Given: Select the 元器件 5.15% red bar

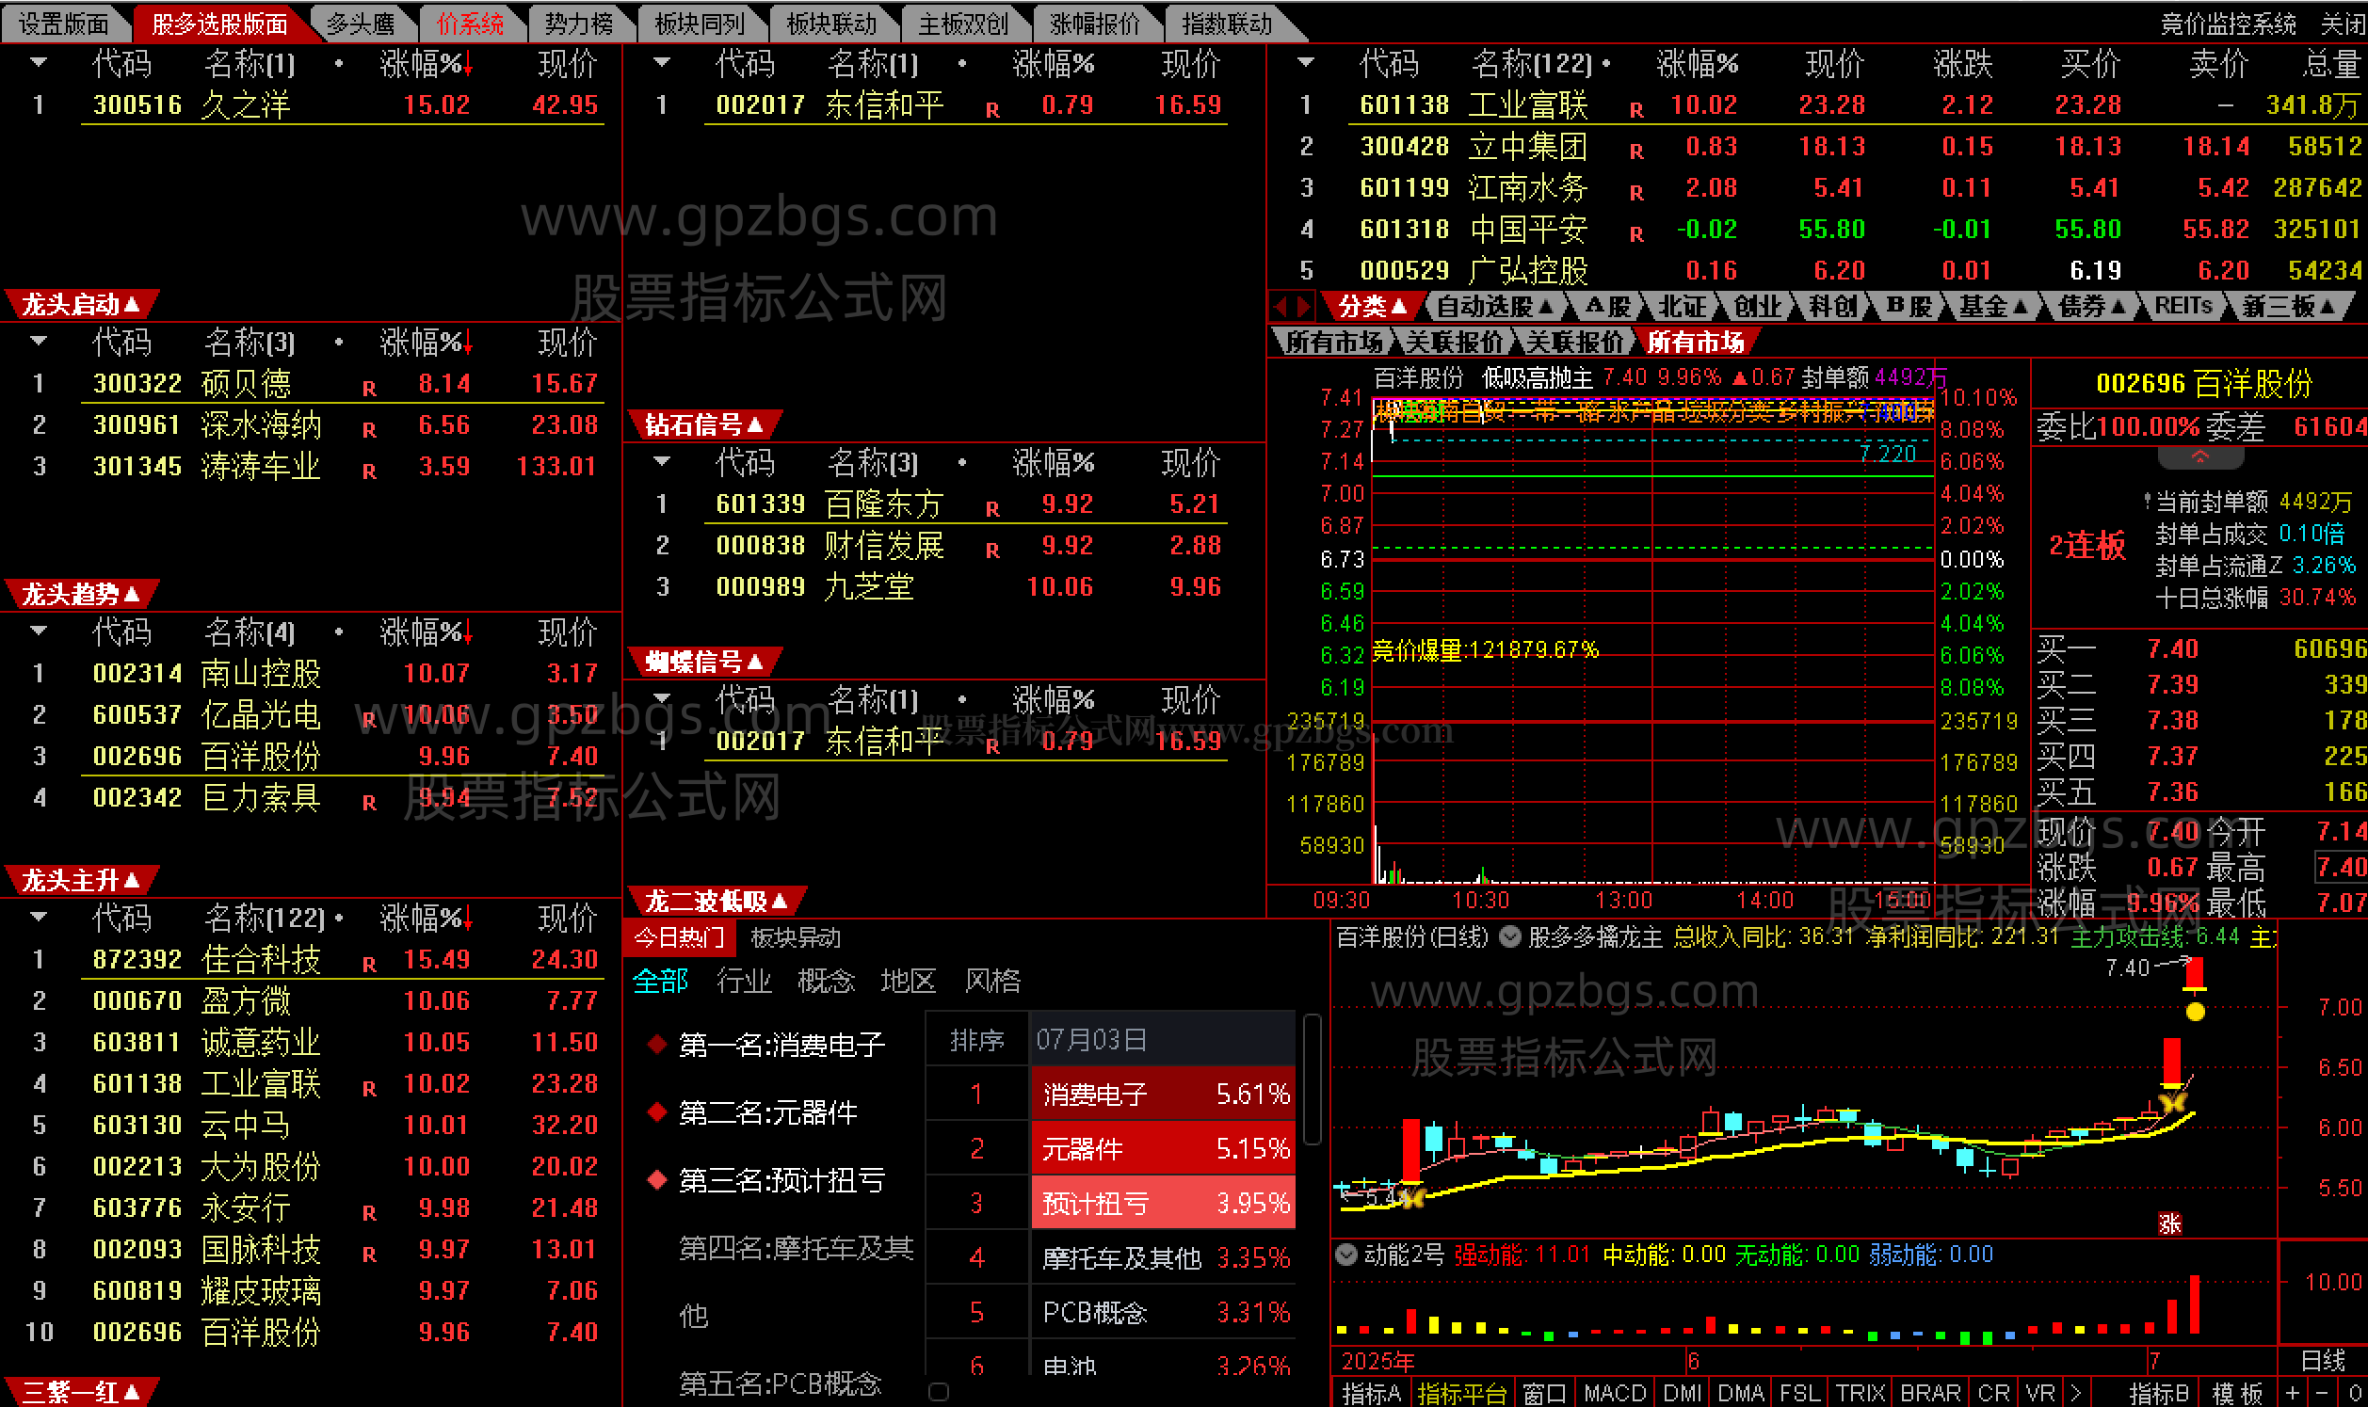Looking at the screenshot, I should [x=1164, y=1148].
